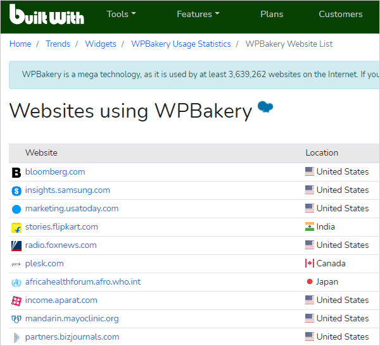Click the Flipkart stories favicon
The height and width of the screenshot is (346, 380).
(x=16, y=228)
